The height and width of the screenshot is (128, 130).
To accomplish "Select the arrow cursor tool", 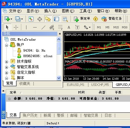I will 7,27.
